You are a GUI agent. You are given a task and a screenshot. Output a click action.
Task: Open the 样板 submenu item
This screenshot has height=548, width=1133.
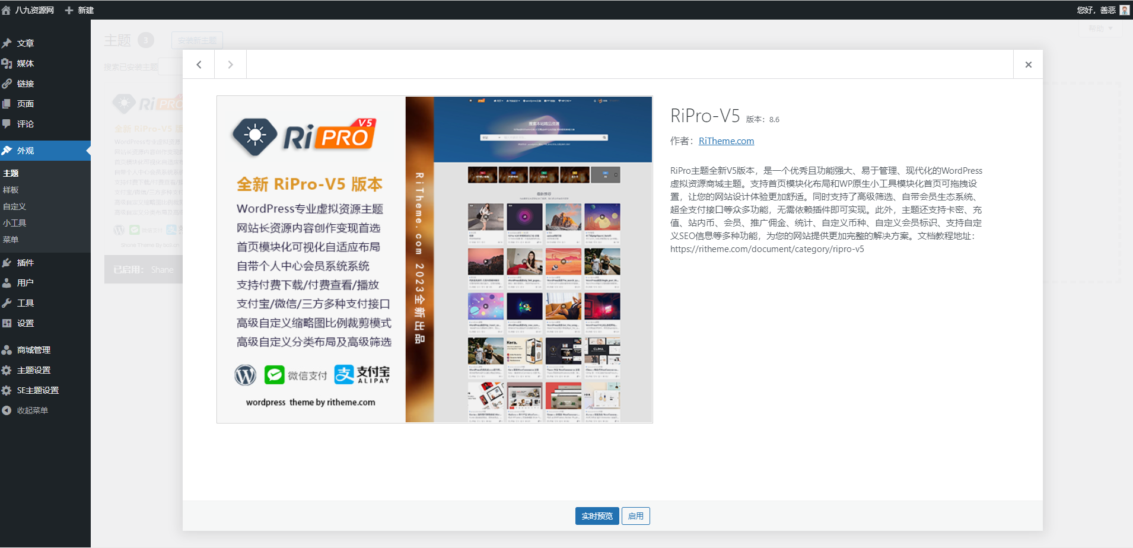[11, 190]
